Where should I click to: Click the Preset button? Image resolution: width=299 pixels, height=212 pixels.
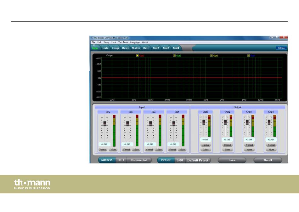[x=166, y=160]
